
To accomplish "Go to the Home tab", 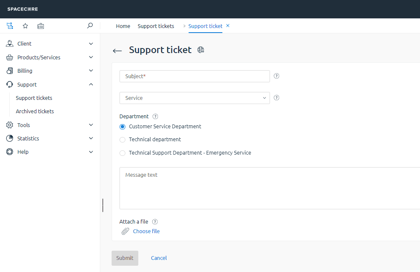I will pyautogui.click(x=123, y=26).
